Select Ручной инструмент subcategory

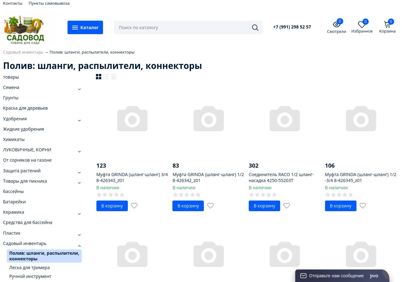[x=30, y=276]
